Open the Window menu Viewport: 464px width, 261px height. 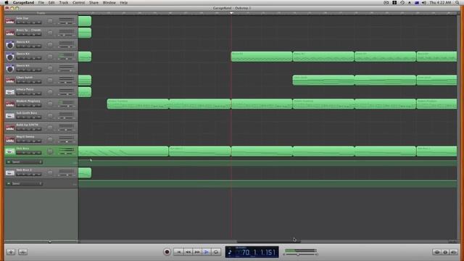pos(109,2)
